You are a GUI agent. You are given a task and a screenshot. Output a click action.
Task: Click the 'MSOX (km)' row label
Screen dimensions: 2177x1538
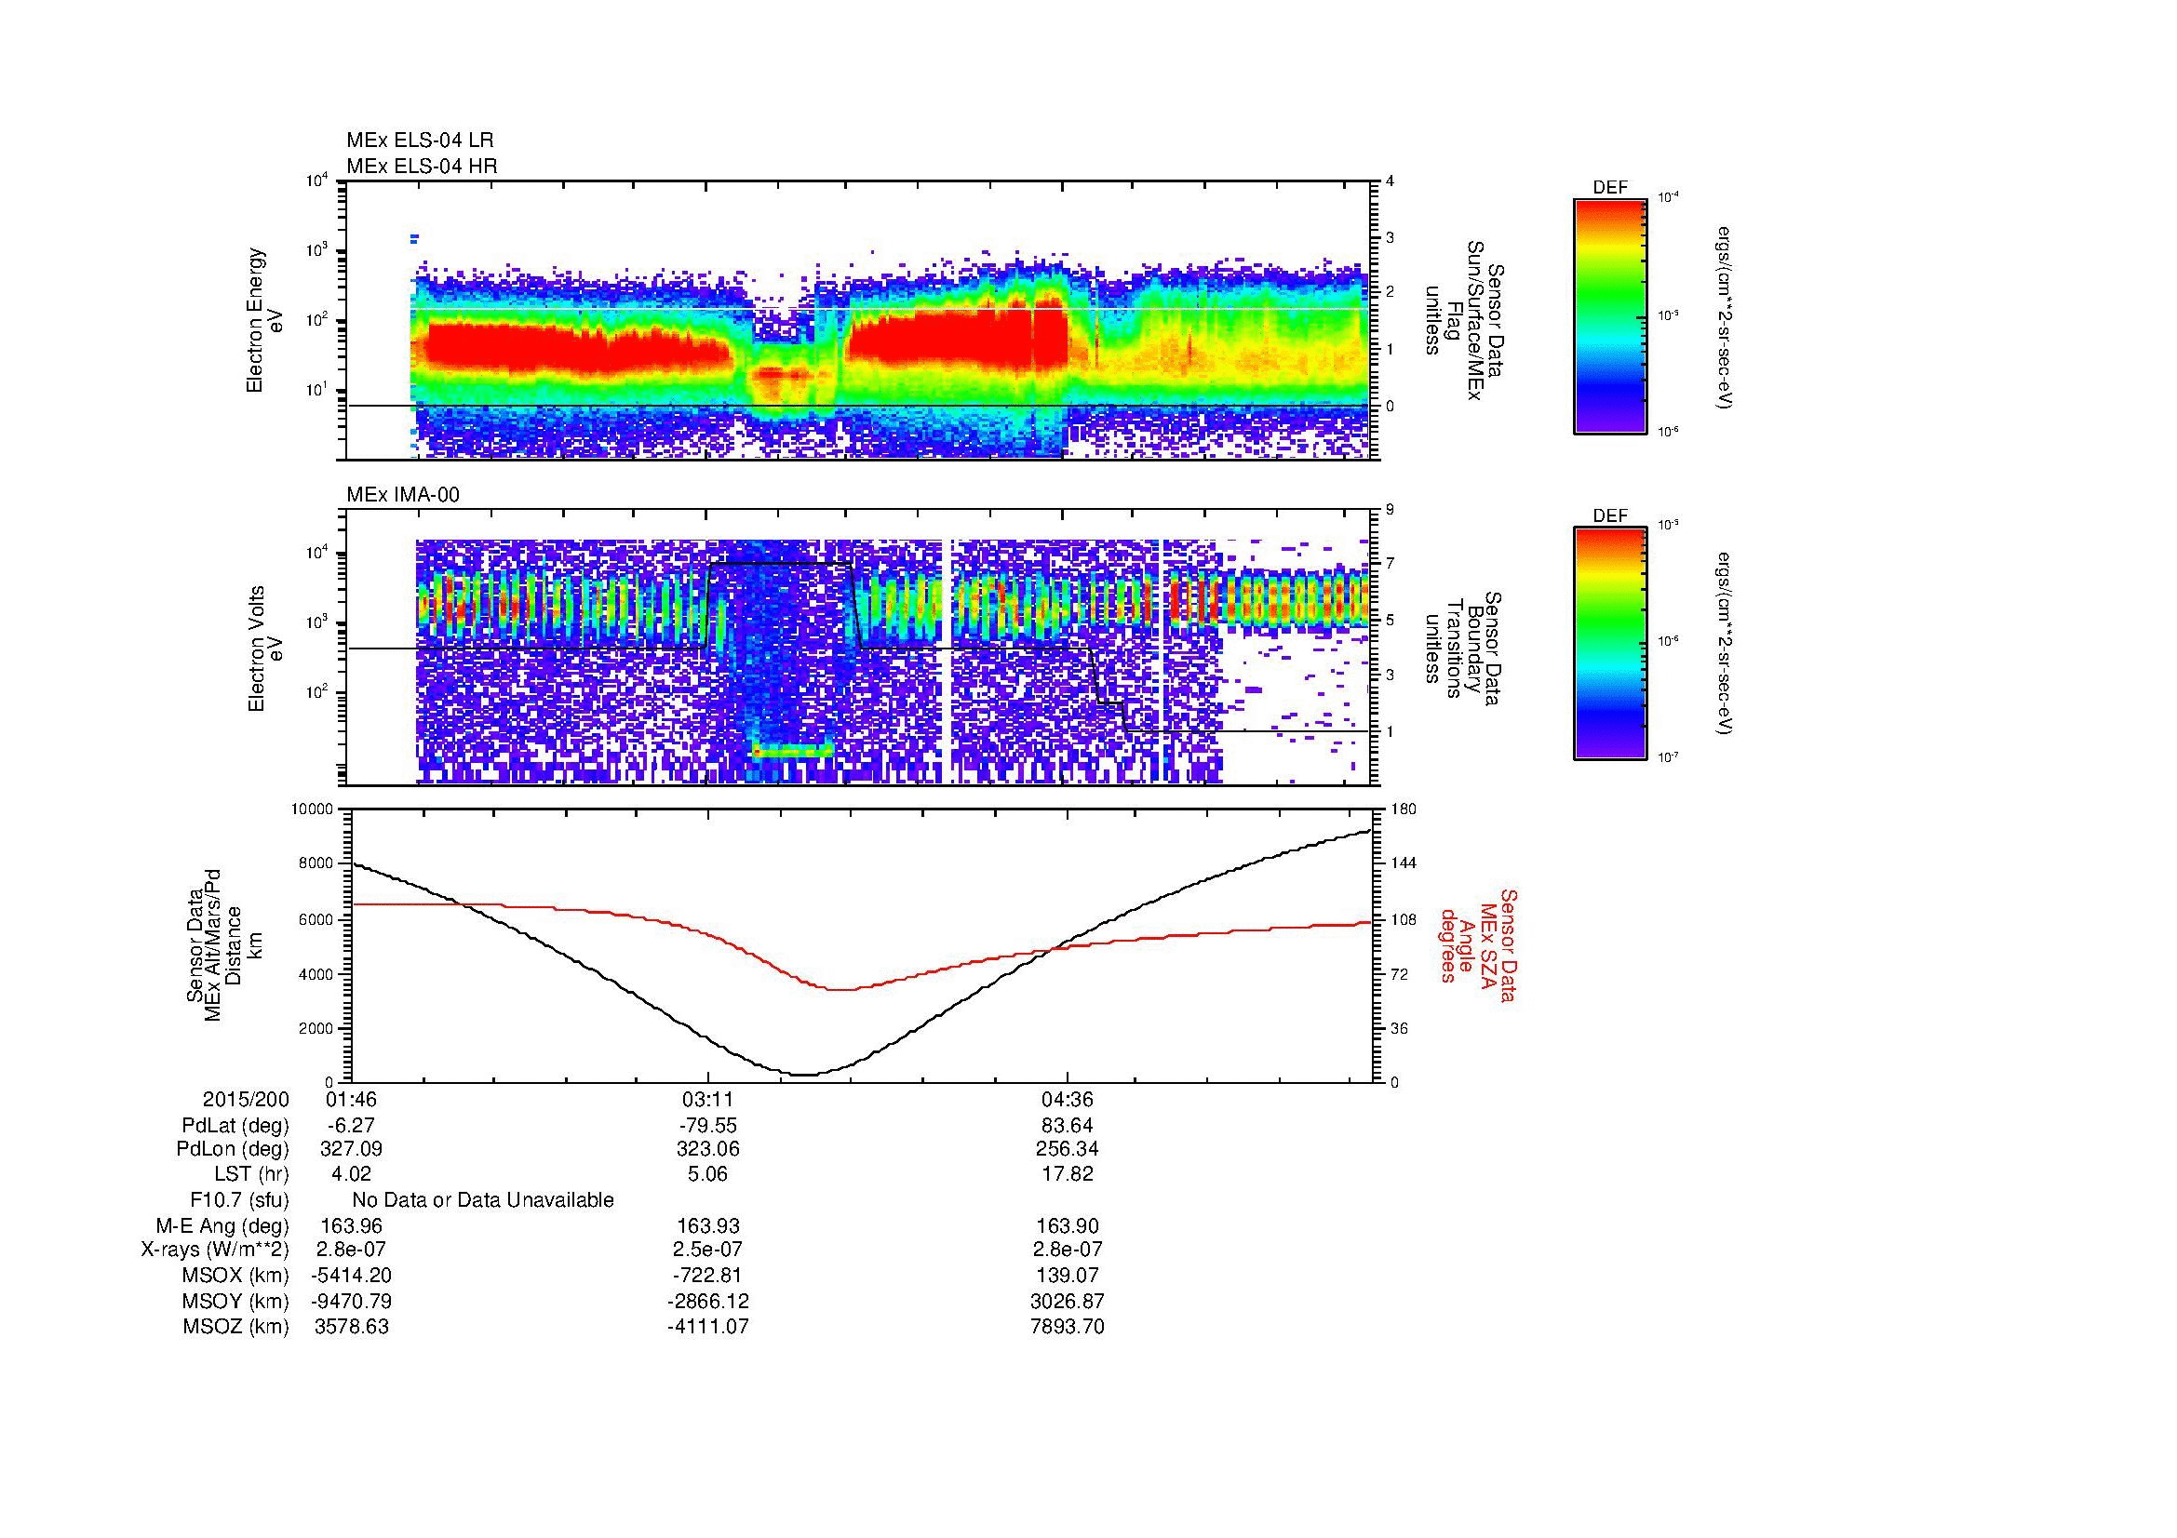tap(235, 1276)
